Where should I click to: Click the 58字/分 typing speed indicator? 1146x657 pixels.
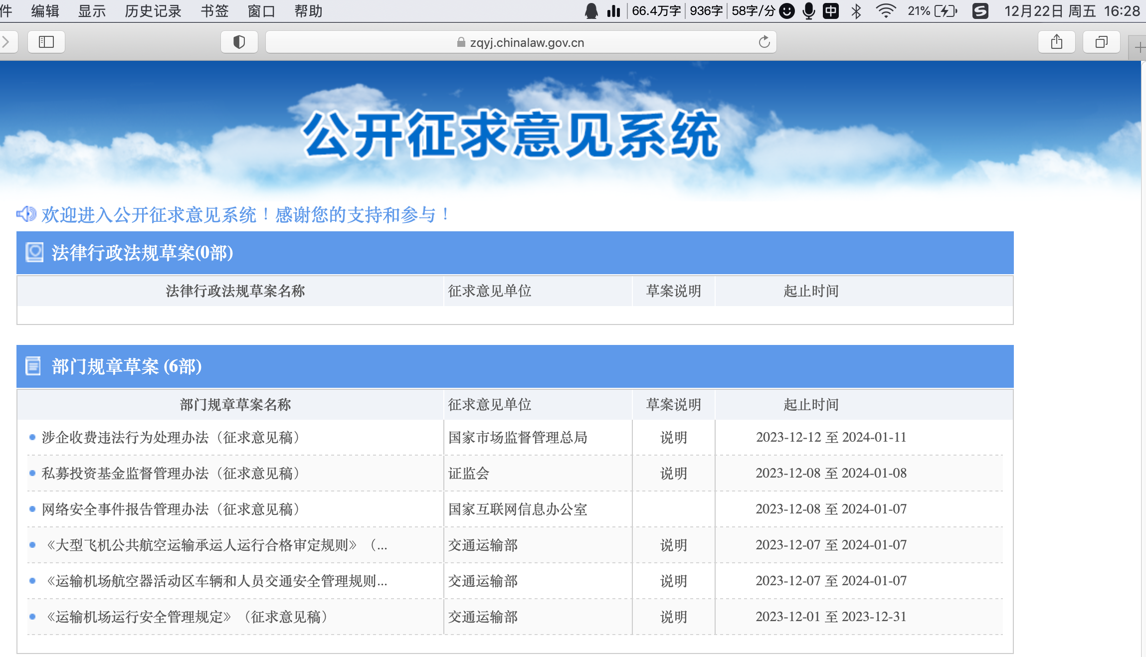pos(753,11)
